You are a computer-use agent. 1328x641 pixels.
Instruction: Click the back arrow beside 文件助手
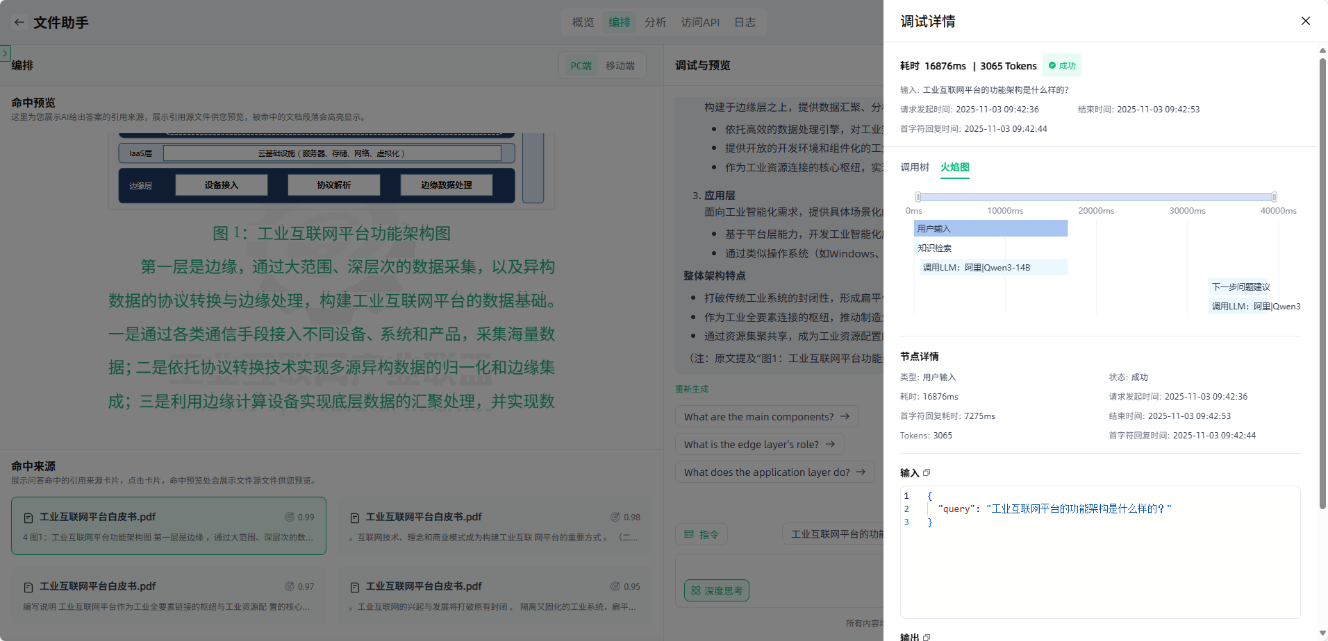coord(19,22)
